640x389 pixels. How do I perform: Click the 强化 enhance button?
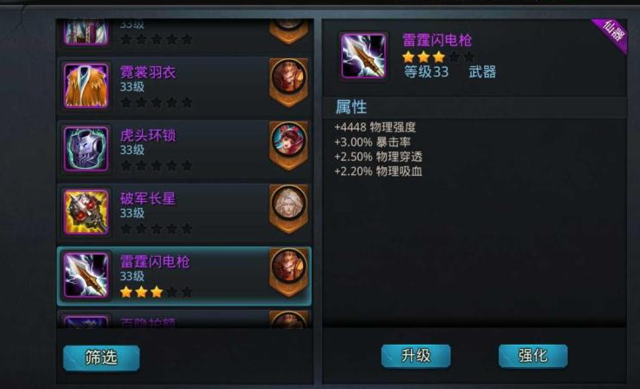click(533, 356)
